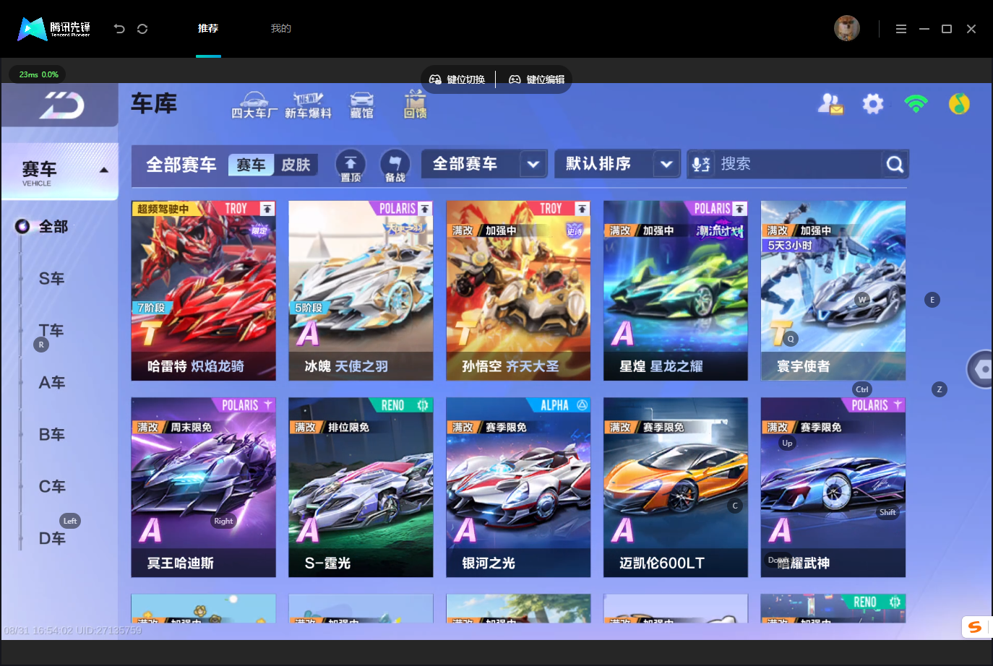
Task: Open the friends mail icon
Action: (830, 104)
